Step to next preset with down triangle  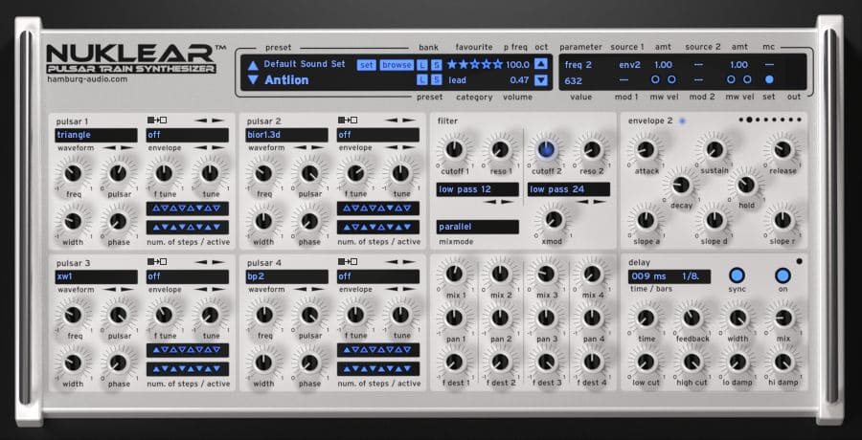pyautogui.click(x=252, y=79)
